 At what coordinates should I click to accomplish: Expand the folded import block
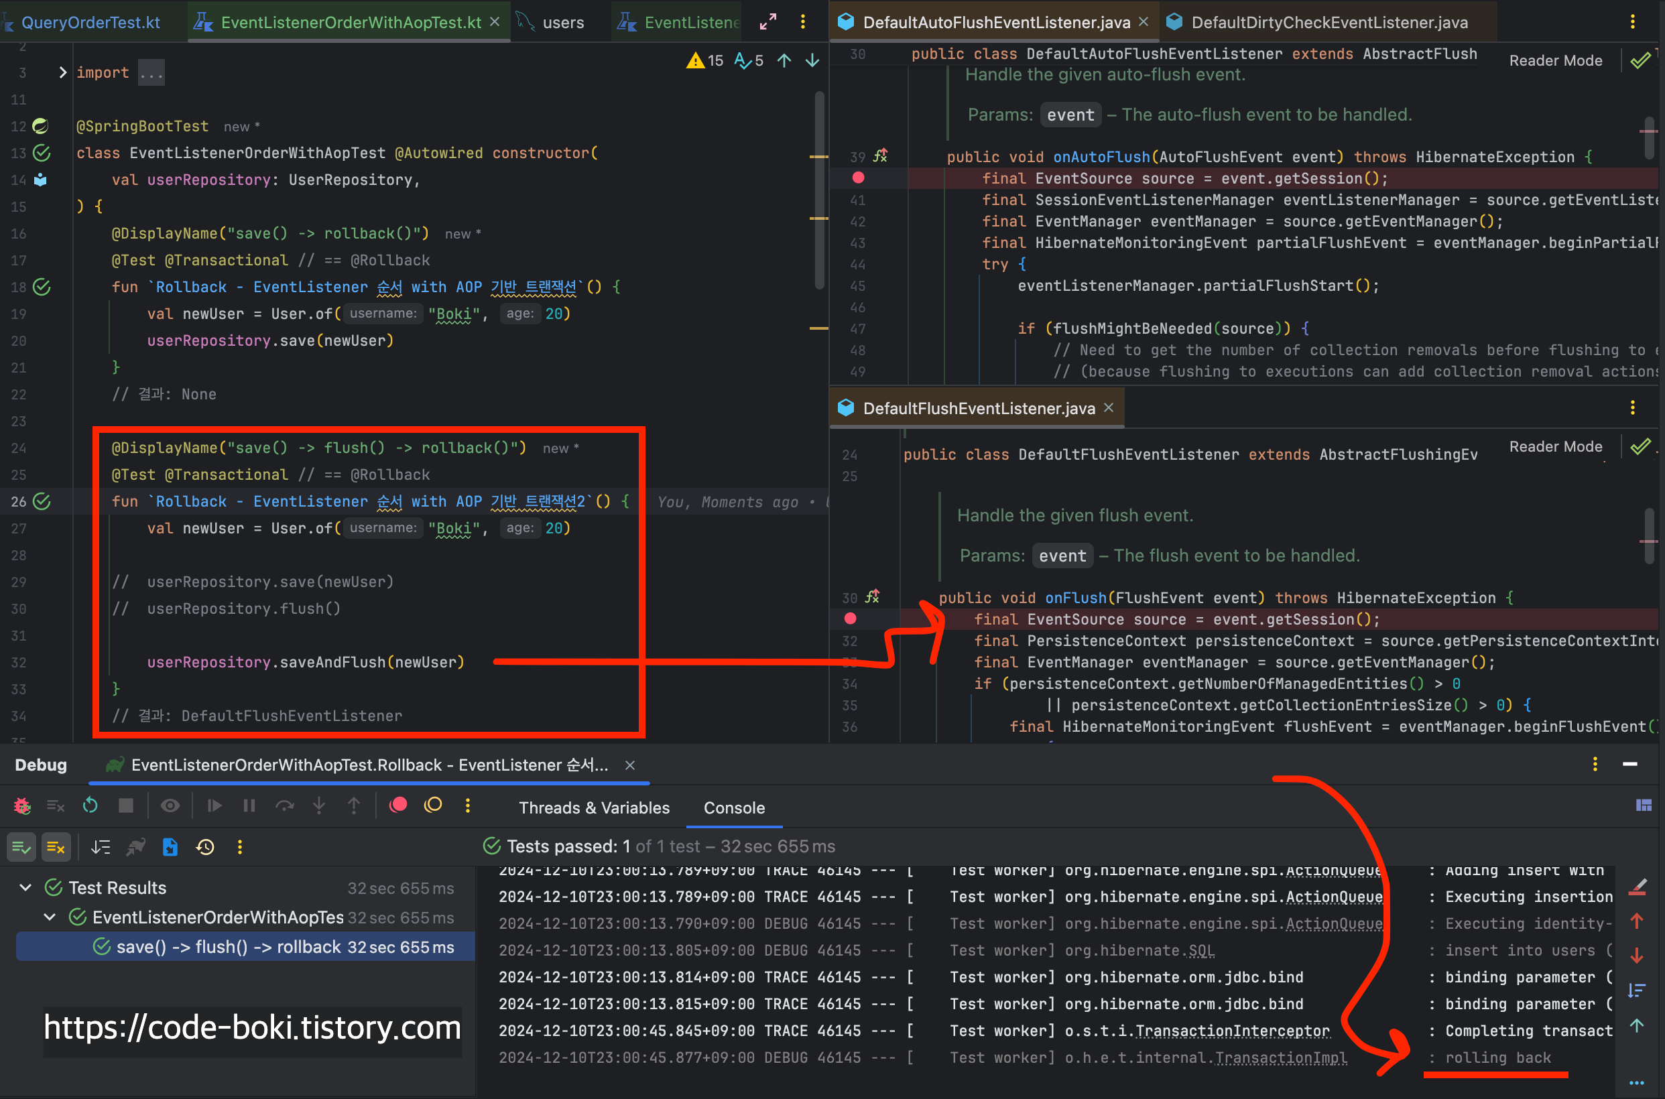point(62,72)
